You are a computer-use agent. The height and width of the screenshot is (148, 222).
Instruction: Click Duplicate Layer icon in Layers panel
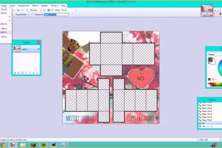(22, 73)
